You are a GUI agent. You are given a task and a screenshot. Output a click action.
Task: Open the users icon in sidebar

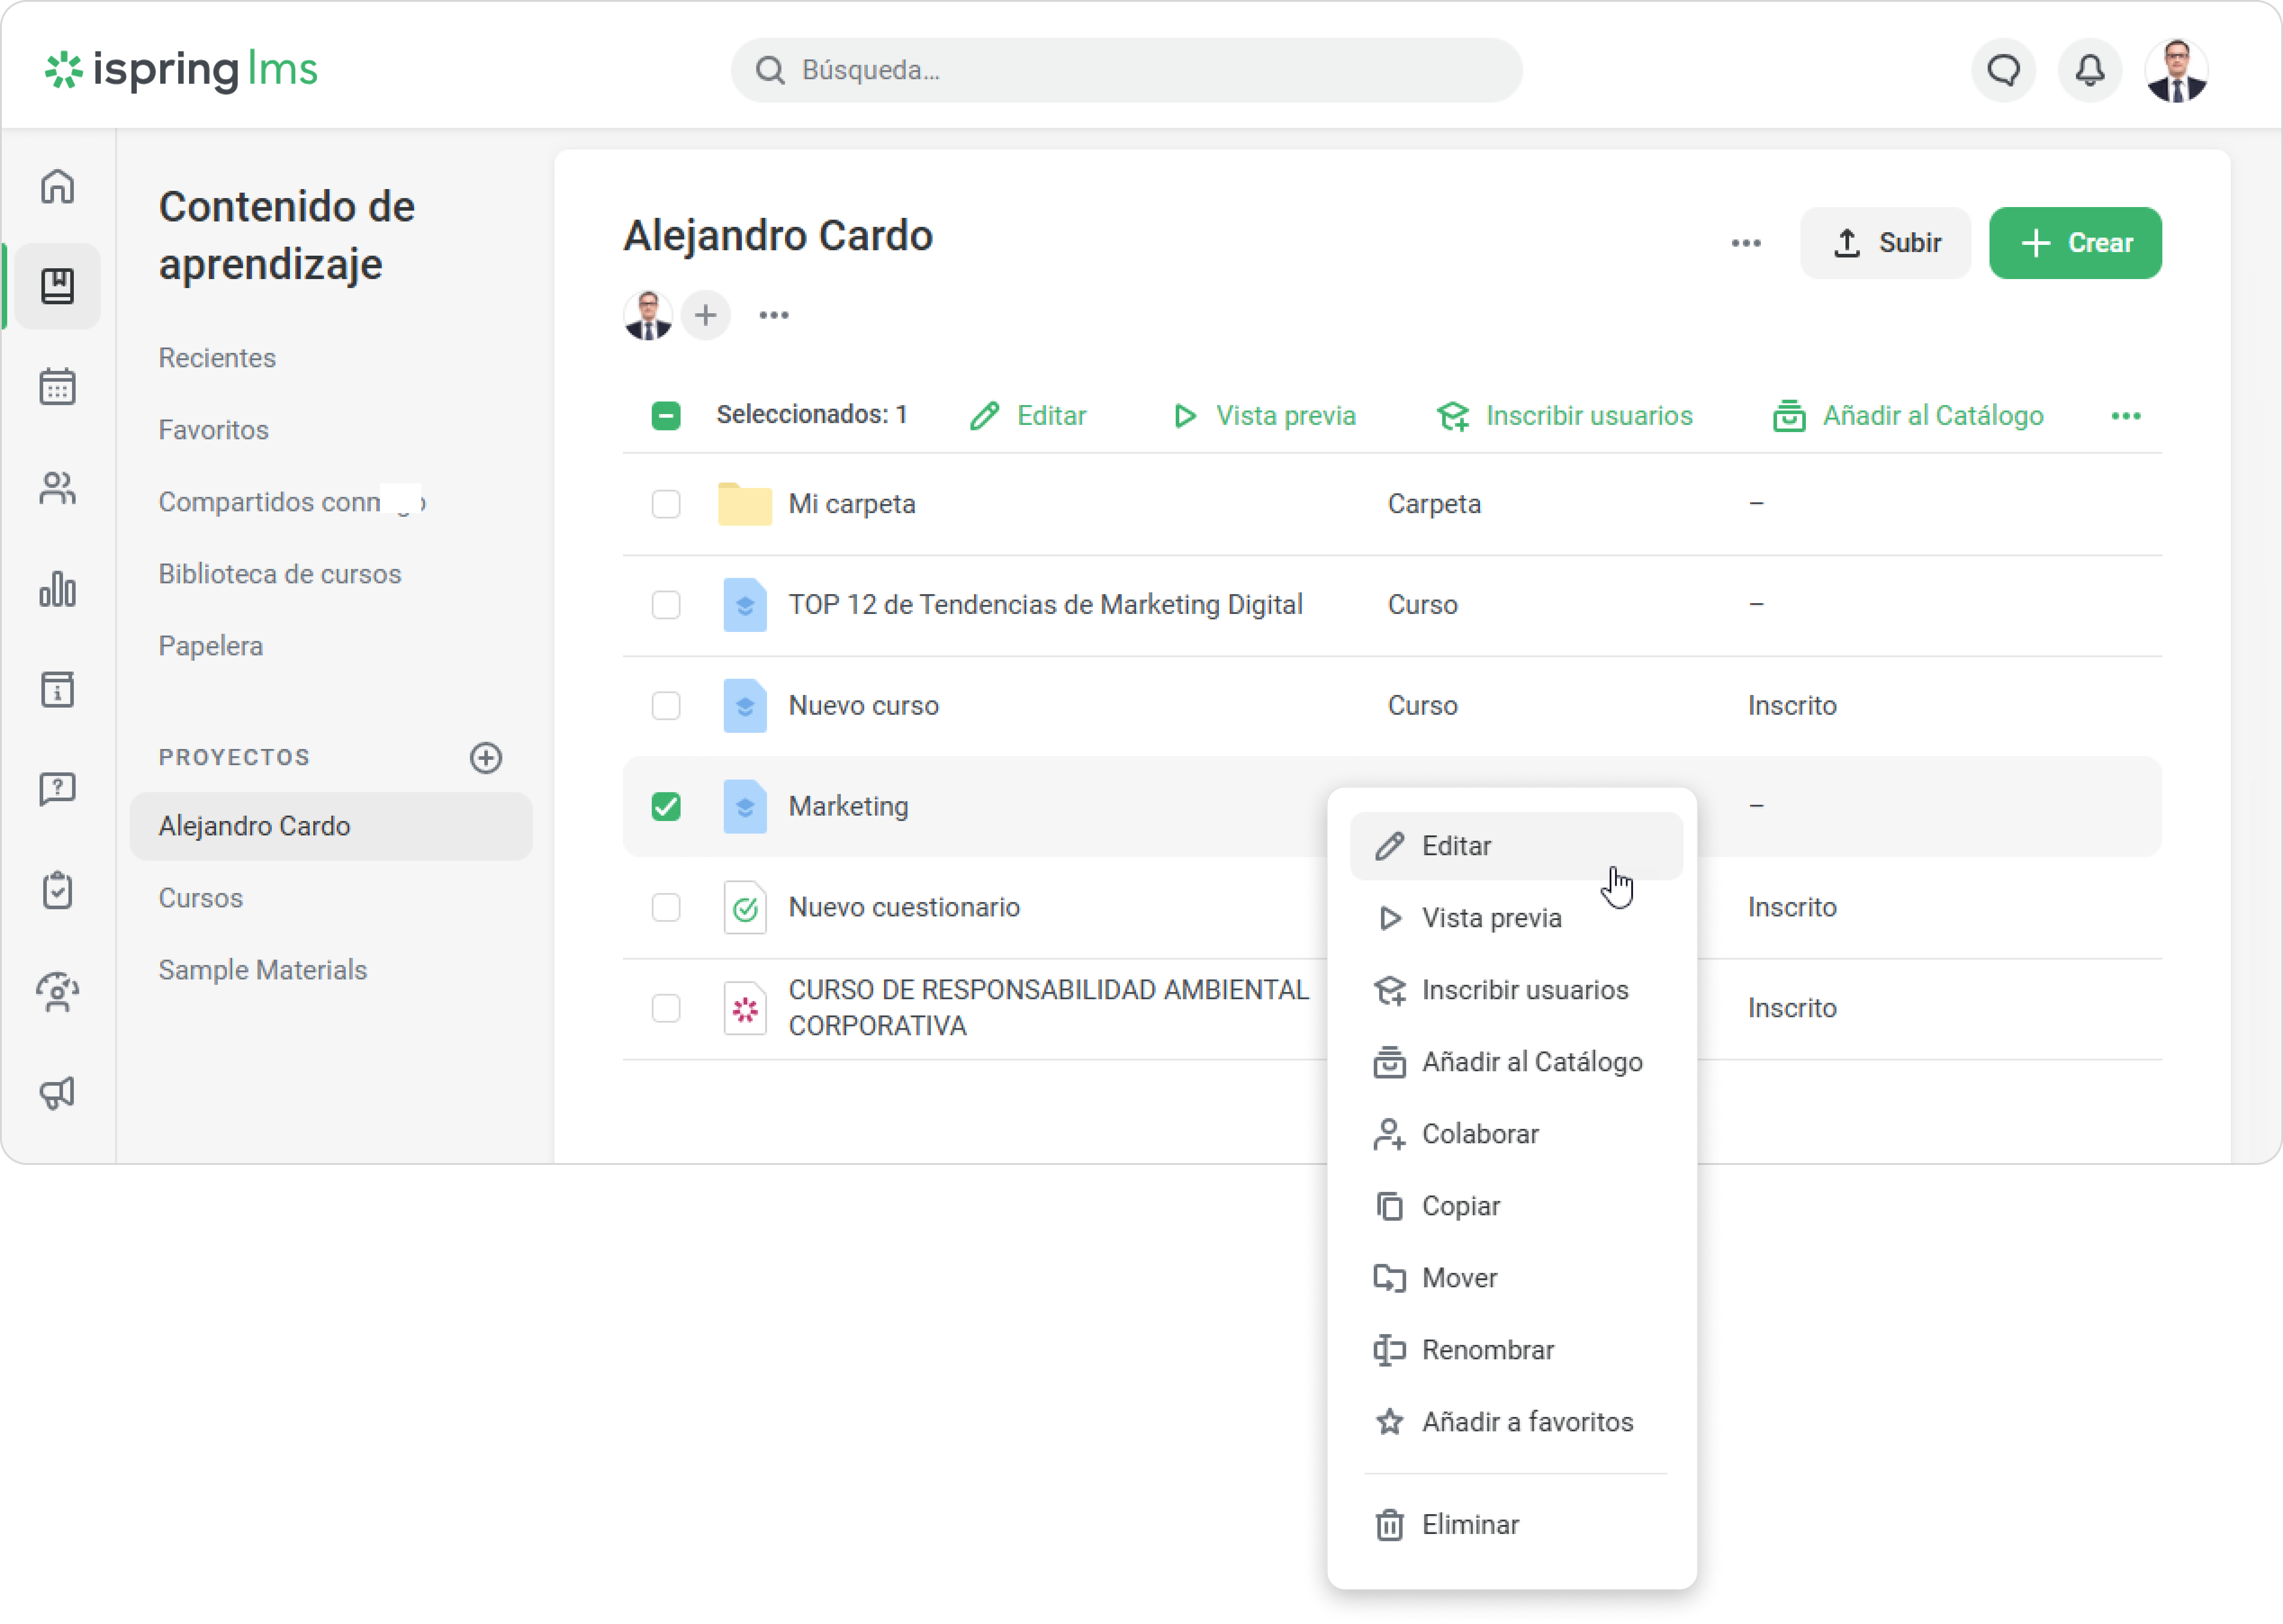[57, 488]
